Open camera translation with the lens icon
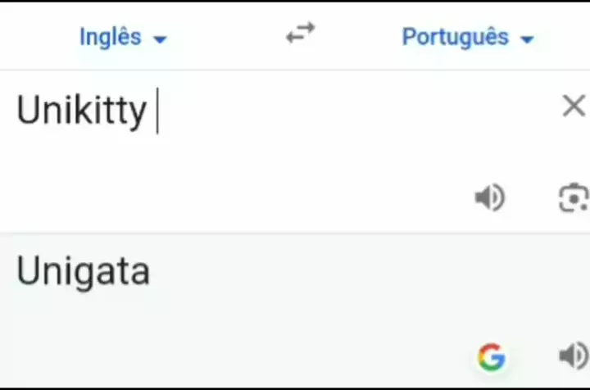This screenshot has height=390, width=590. coord(574,197)
